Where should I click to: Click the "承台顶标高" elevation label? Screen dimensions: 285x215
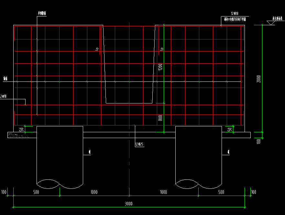(x=277, y=18)
